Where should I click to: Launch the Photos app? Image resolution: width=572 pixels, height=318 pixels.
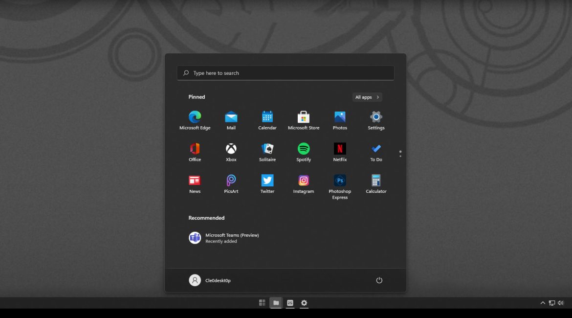340,117
